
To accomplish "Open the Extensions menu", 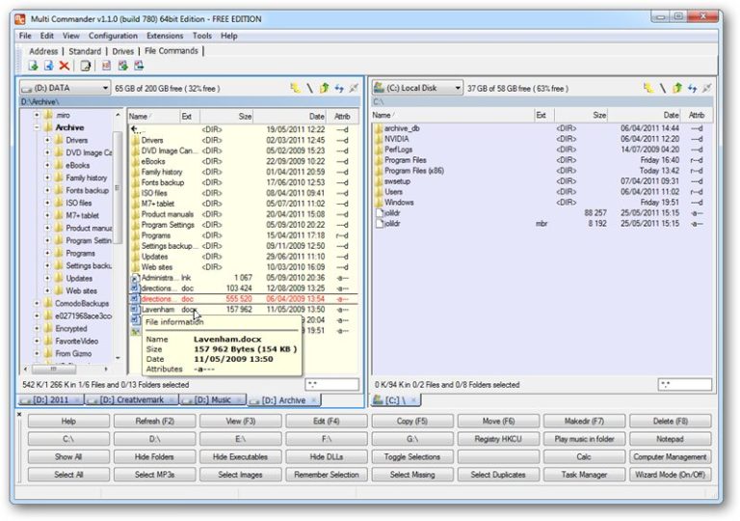I will 164,36.
